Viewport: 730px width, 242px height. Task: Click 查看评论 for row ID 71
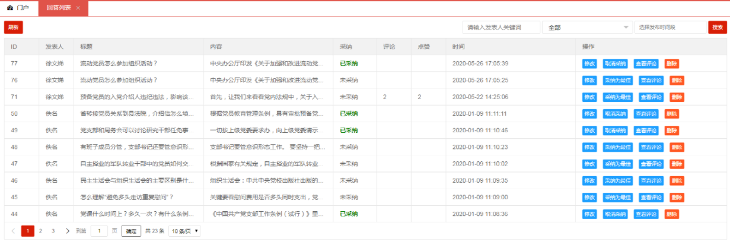[651, 97]
